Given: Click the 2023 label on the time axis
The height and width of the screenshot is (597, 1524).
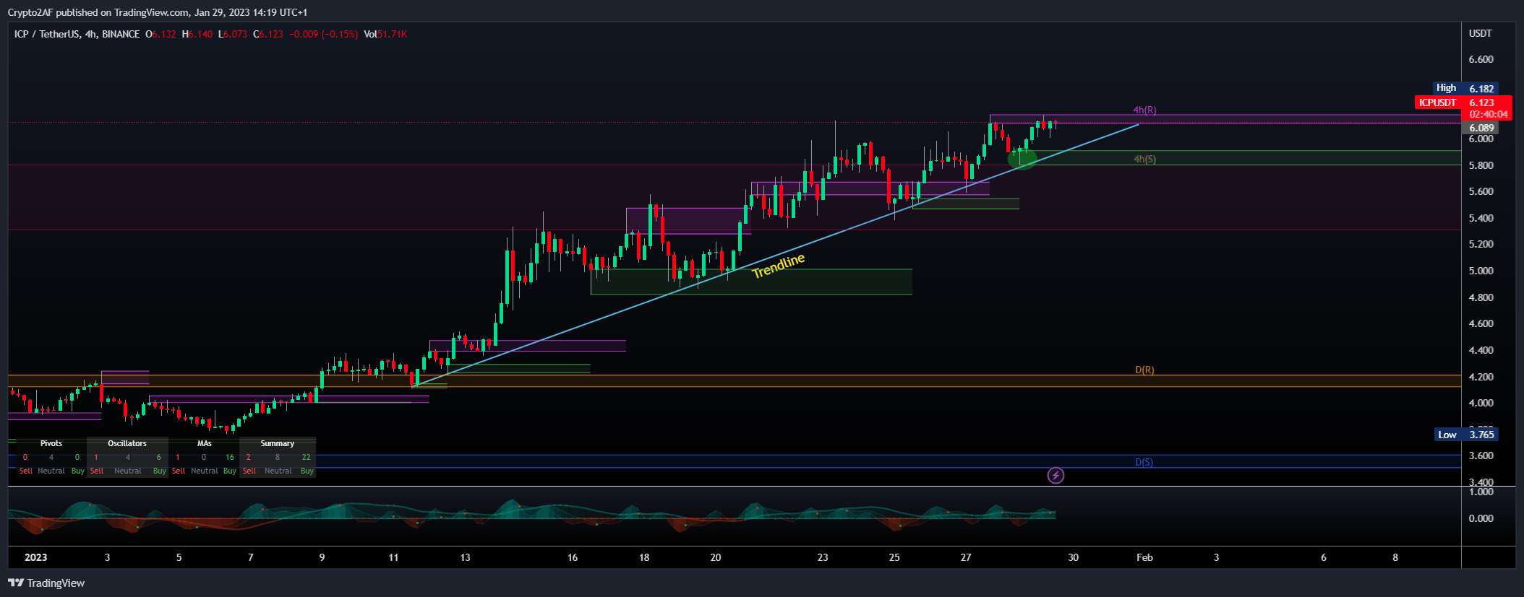Looking at the screenshot, I should click(x=35, y=557).
